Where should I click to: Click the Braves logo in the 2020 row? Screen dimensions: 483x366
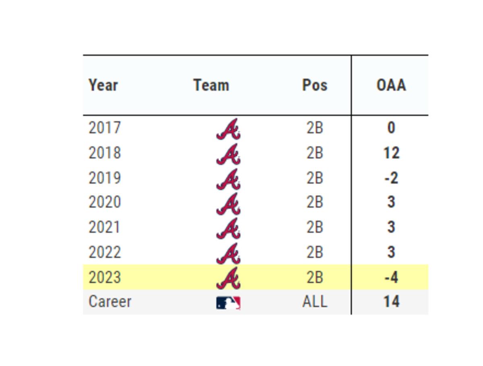tap(228, 204)
